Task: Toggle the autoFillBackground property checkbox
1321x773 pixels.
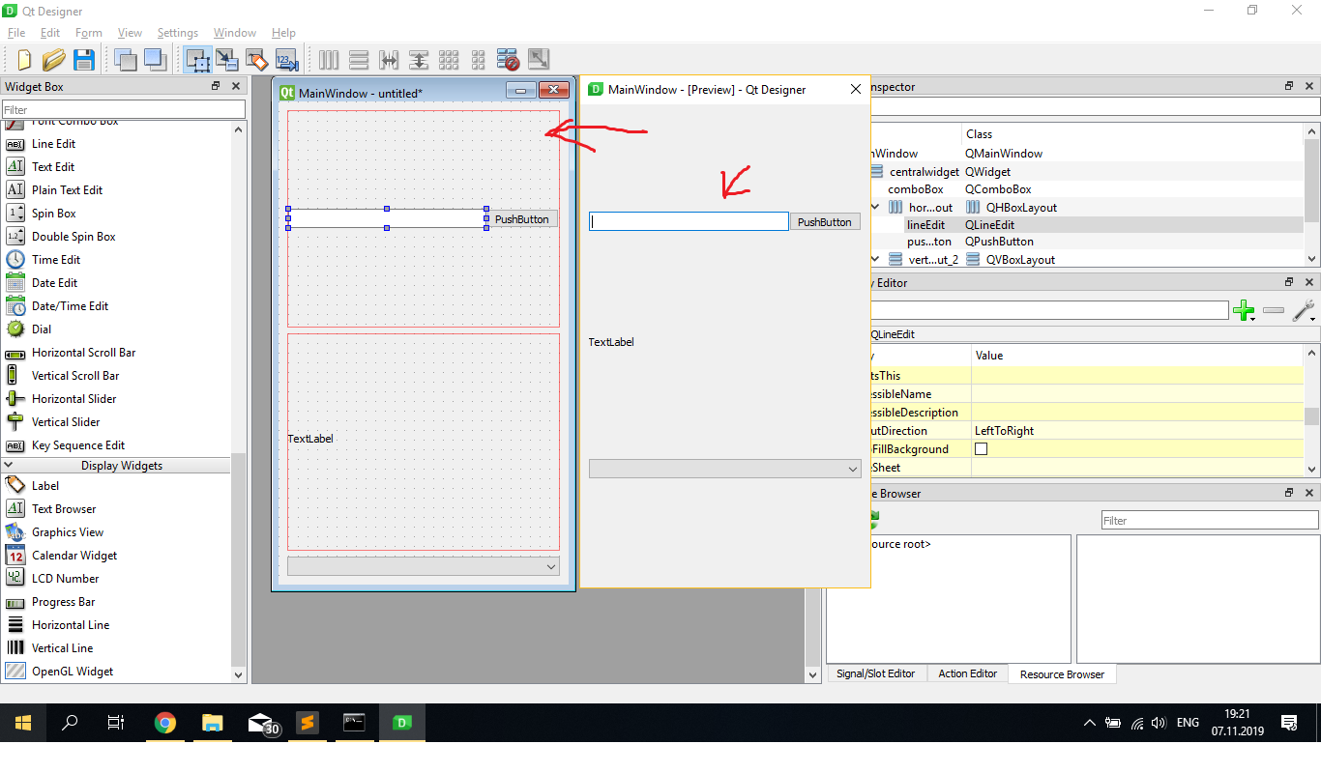Action: click(982, 449)
